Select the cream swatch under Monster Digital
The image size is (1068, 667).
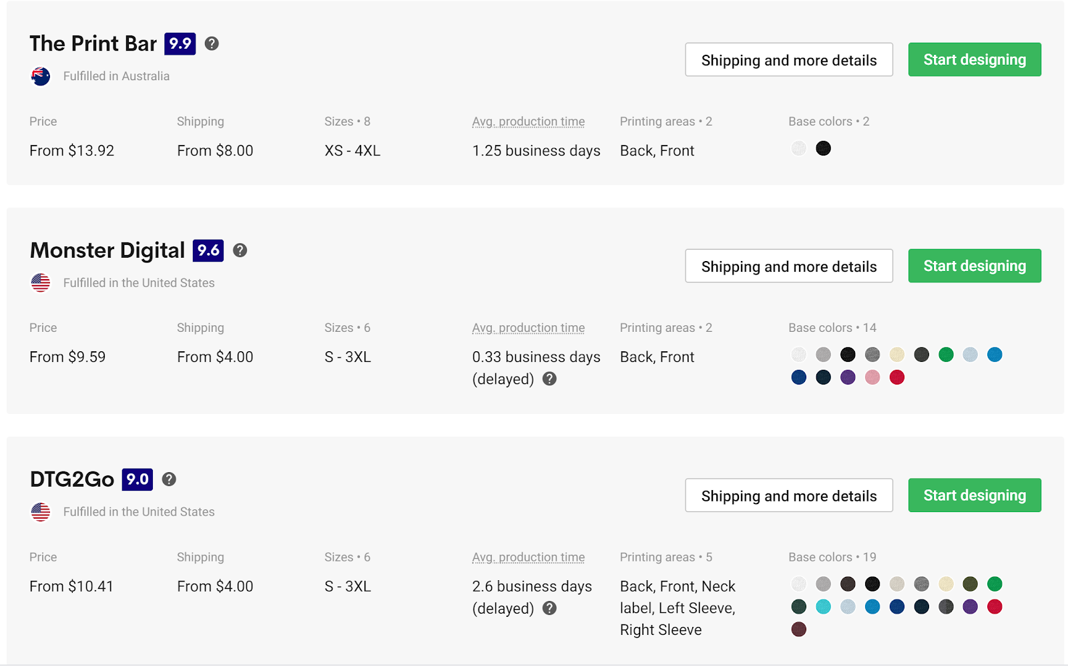[x=897, y=355]
